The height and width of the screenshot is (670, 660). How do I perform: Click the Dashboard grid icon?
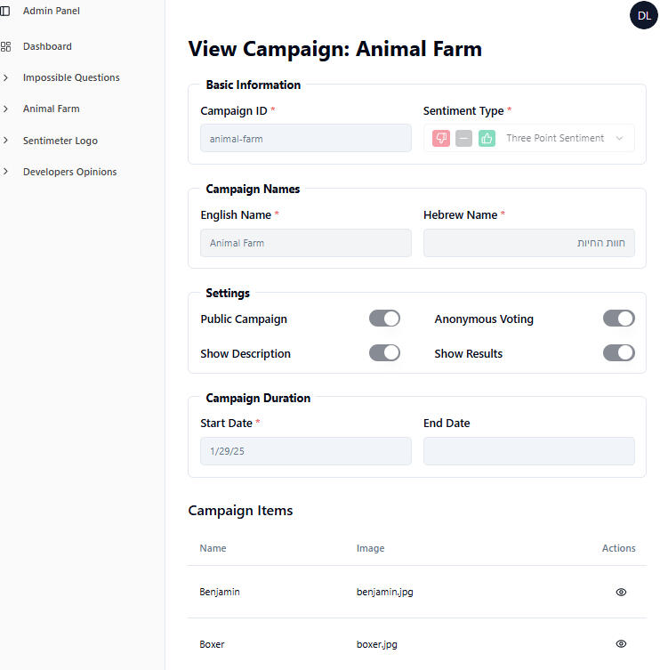(5, 46)
